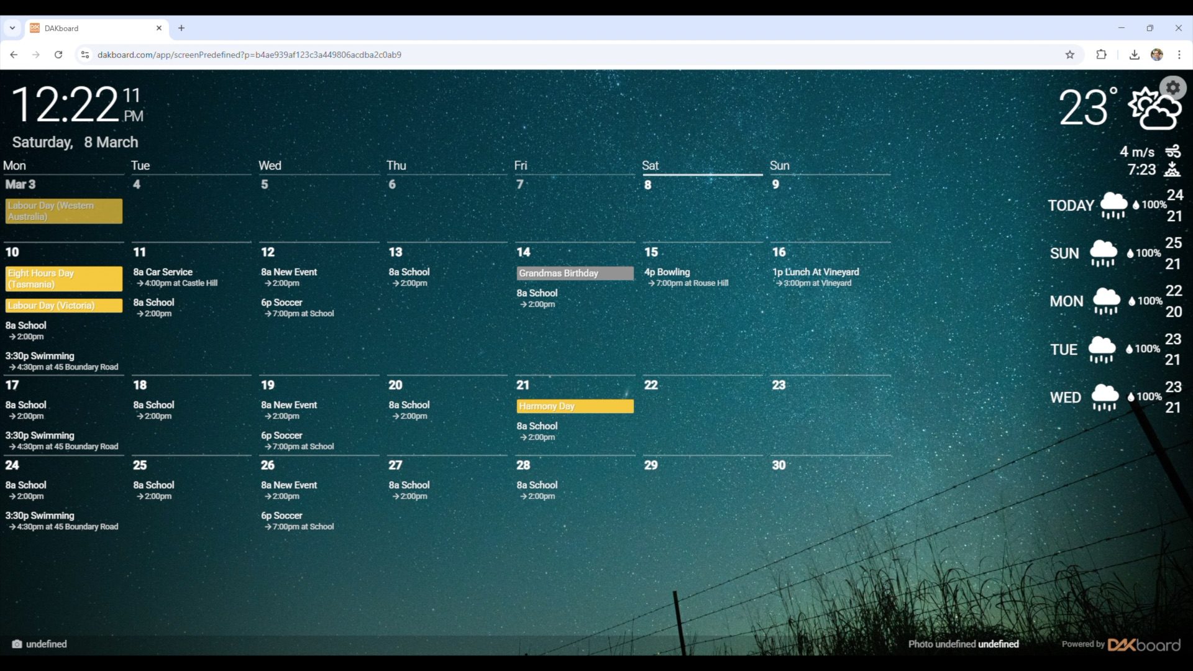Click the partly cloudy current weather icon

coord(1153,109)
